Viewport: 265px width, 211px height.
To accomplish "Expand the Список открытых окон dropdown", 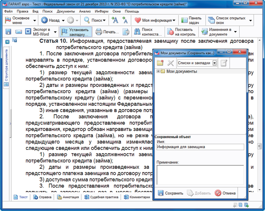I will 251,21.
